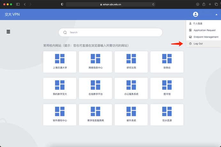Screen dimensions: 221x147
Task: Open the 办公服务系统 tile icon
Action: click(x=131, y=85)
